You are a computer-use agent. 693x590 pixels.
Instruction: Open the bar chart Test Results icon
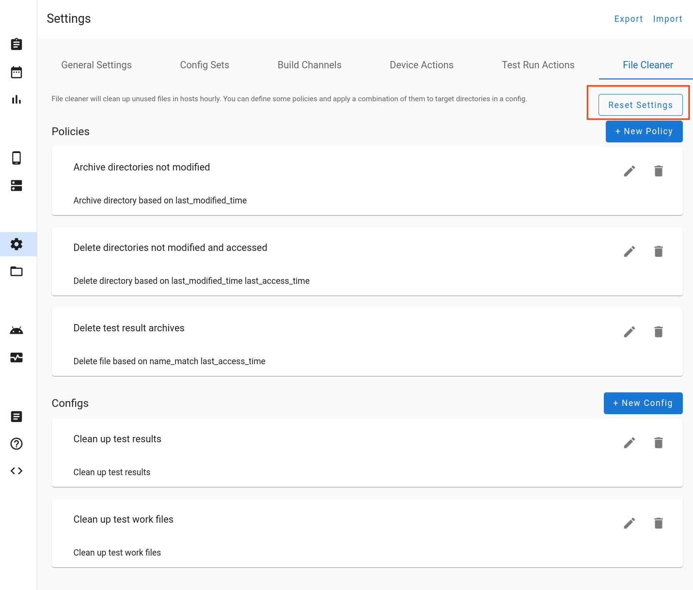point(16,99)
